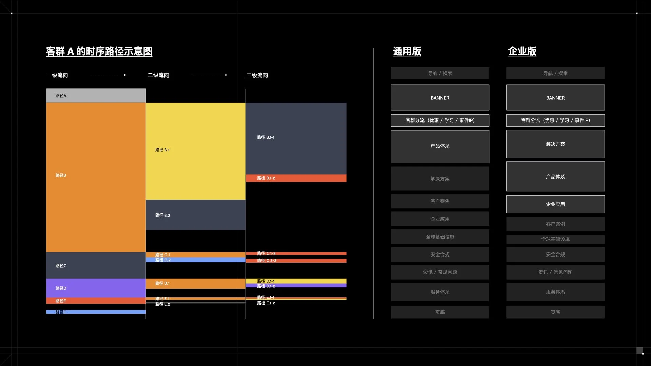Click the 服务体系 block under 企业版
Image resolution: width=651 pixels, height=366 pixels.
click(555, 292)
